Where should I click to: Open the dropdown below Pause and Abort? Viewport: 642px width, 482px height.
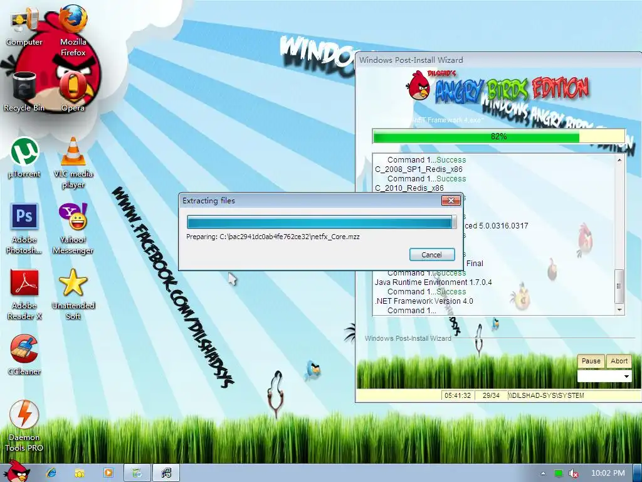tap(604, 377)
